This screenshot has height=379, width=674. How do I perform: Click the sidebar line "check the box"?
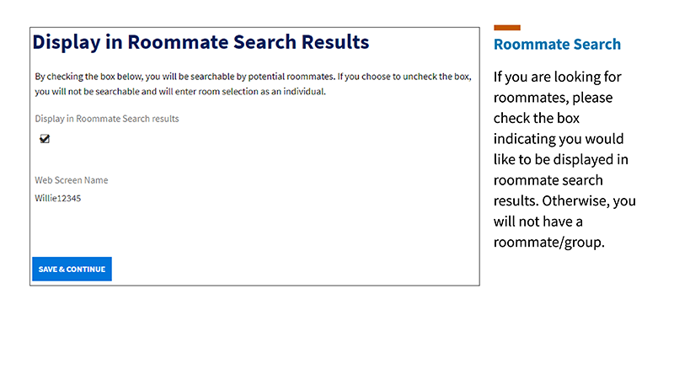(x=537, y=118)
